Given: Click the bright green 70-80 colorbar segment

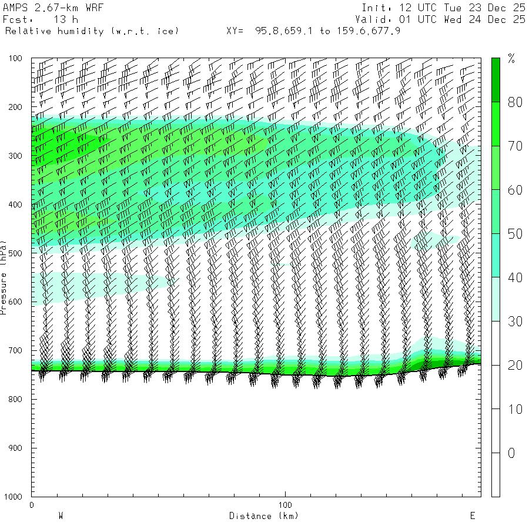Looking at the screenshot, I should (x=495, y=124).
